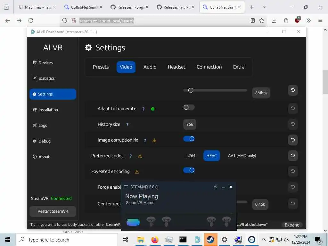The width and height of the screenshot is (328, 246).
Task: Toggle the Image corruption fix switch
Action: pyautogui.click(x=189, y=139)
